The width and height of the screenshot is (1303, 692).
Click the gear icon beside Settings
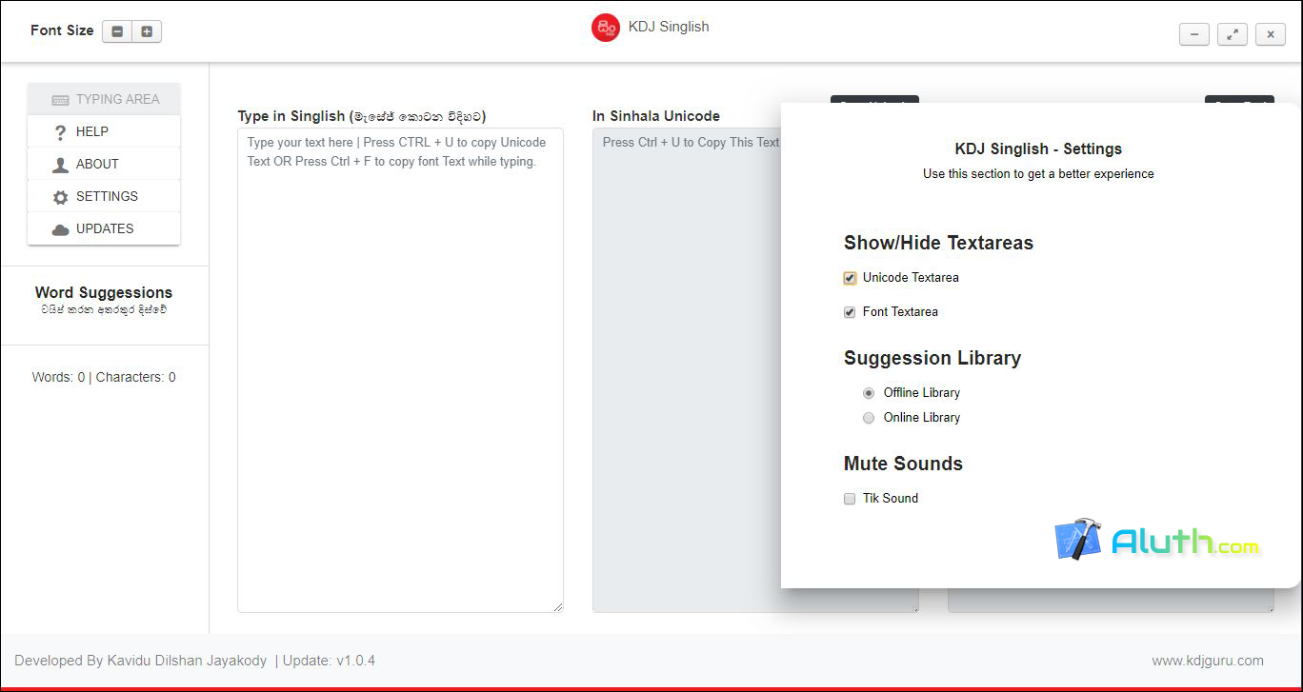60,197
